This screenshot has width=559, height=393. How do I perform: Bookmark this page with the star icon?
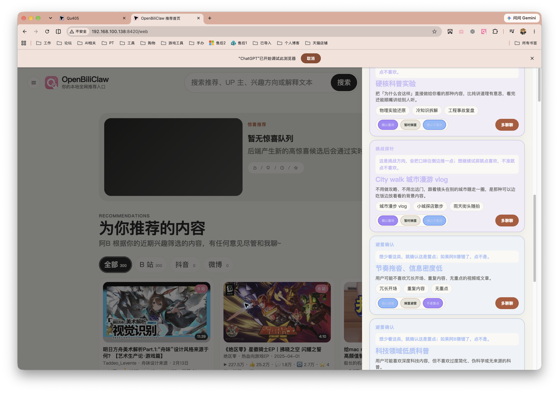(x=434, y=32)
